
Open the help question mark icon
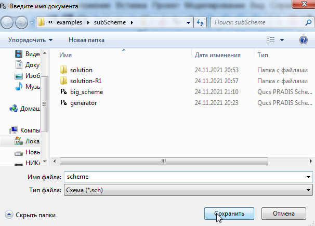(x=304, y=40)
